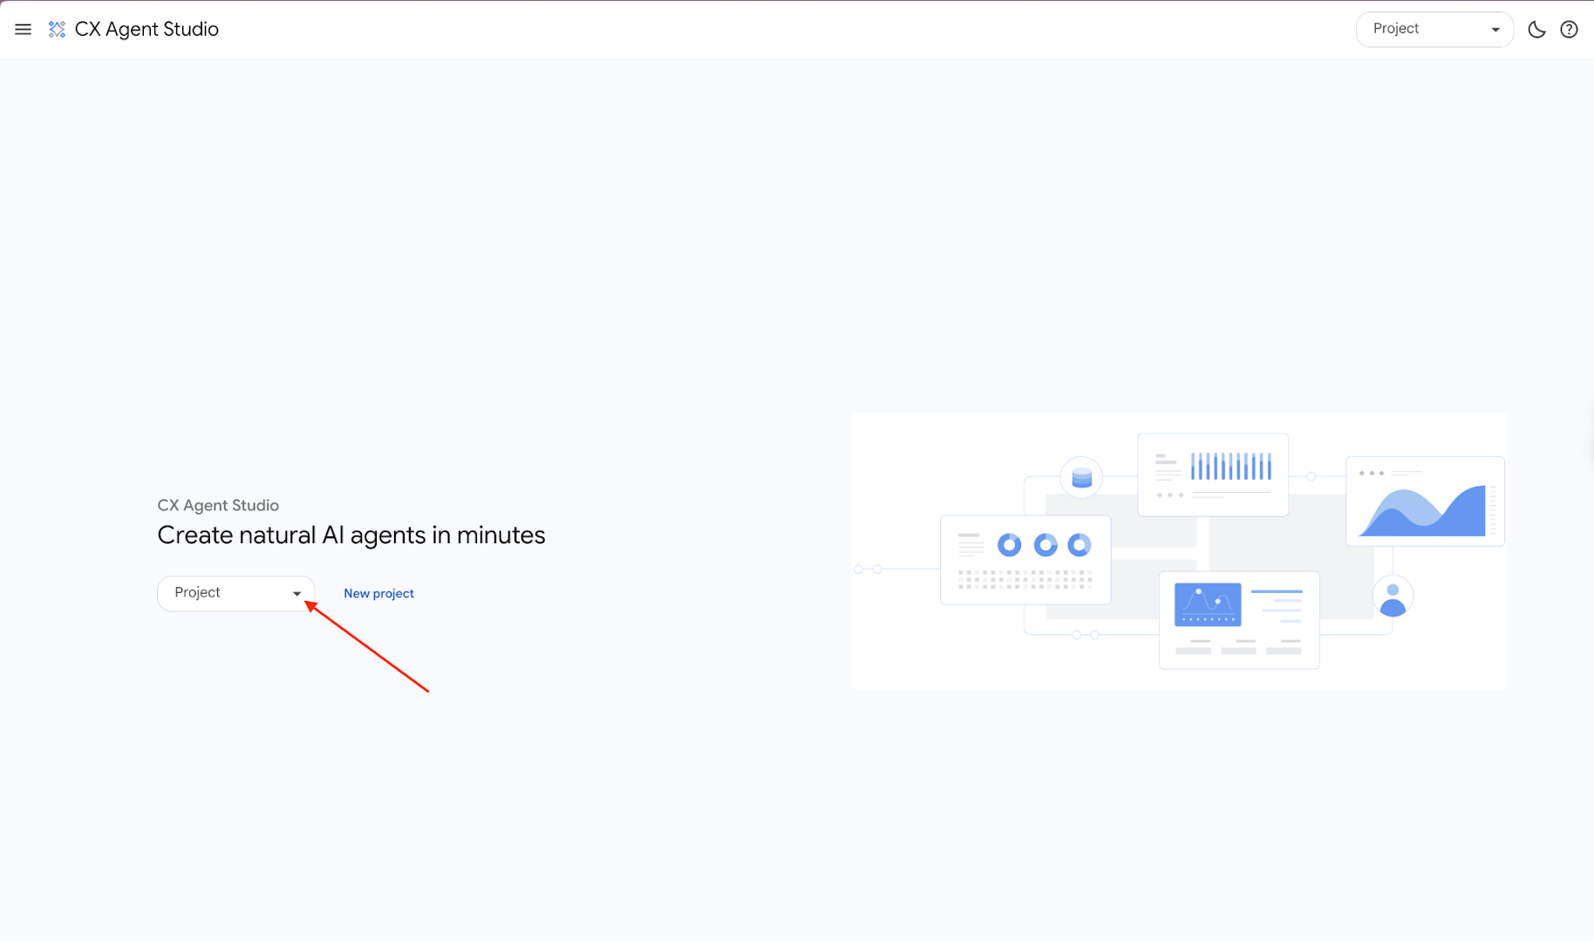Click the third donut chart icon
Image resolution: width=1594 pixels, height=941 pixels.
(x=1080, y=545)
